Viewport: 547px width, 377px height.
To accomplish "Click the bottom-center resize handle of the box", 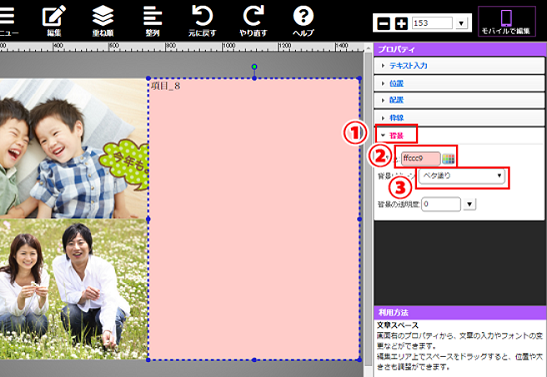I will [254, 360].
